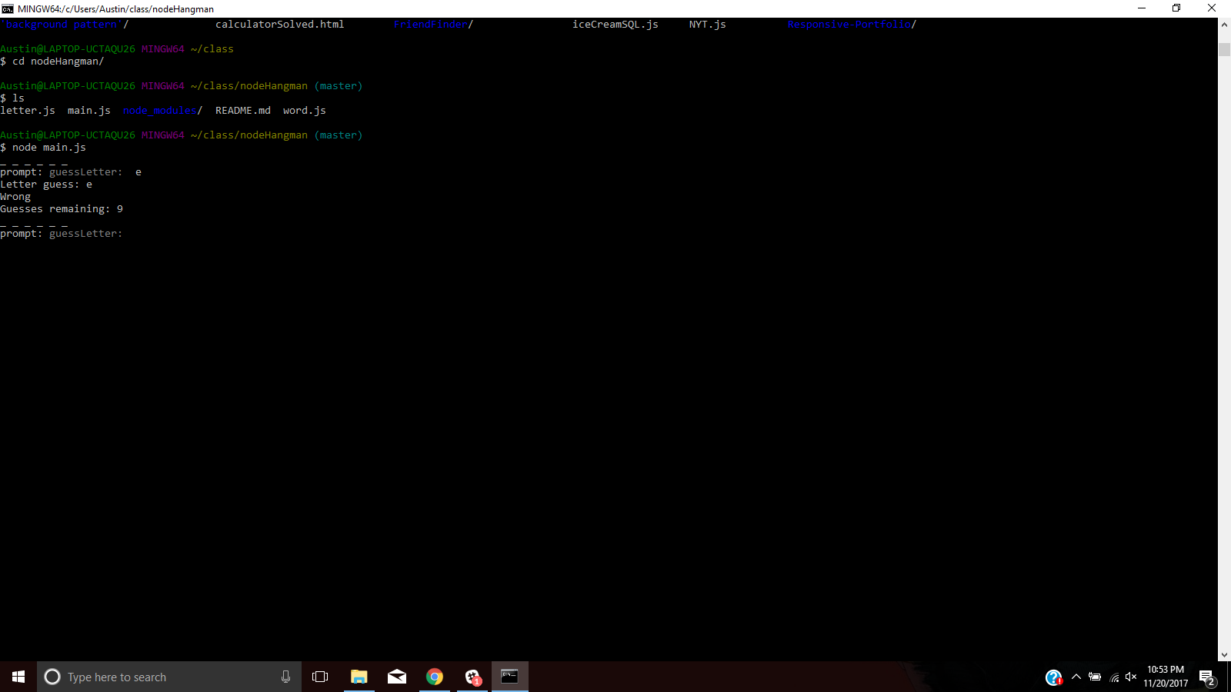Image resolution: width=1231 pixels, height=692 pixels.
Task: Click the calculatorSolved.html file name
Action: pos(280,25)
